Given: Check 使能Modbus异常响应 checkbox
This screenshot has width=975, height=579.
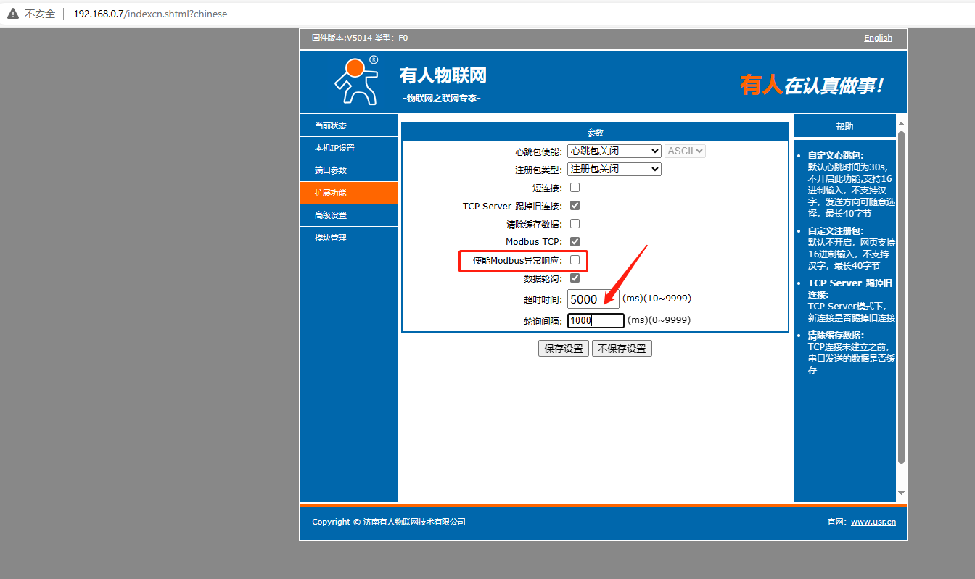Looking at the screenshot, I should pos(575,259).
